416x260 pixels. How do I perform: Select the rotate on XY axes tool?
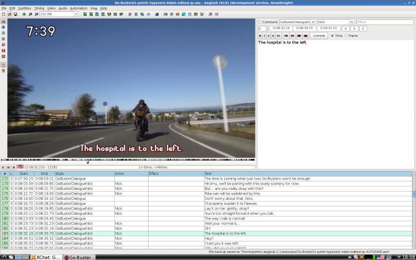click(x=4, y=39)
